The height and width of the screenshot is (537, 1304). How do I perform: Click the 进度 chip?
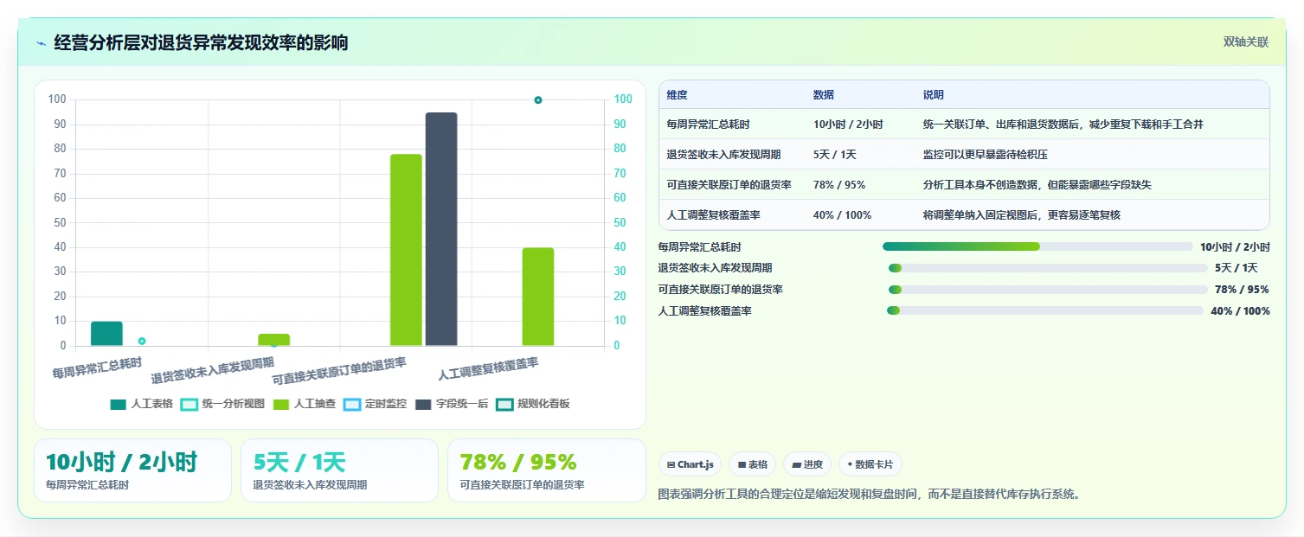pyautogui.click(x=807, y=464)
